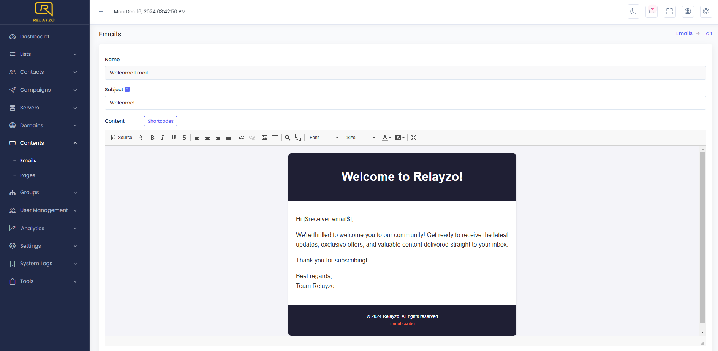Open the text color picker dropdown
Image resolution: width=718 pixels, height=351 pixels.
[387, 137]
